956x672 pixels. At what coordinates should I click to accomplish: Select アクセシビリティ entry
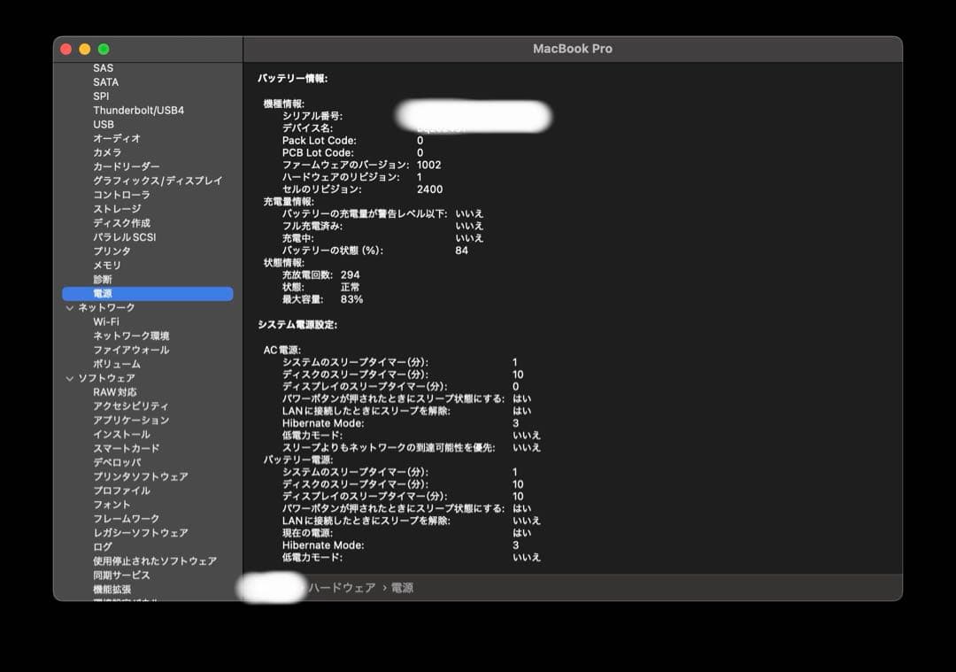(130, 406)
